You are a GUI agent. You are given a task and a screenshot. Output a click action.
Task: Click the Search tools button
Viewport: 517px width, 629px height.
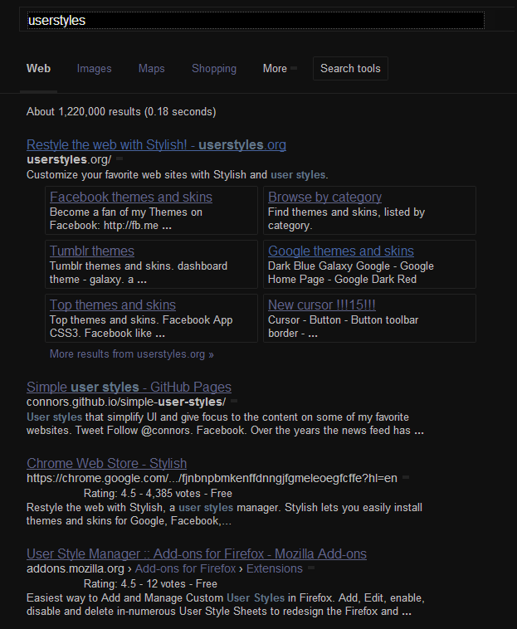350,69
